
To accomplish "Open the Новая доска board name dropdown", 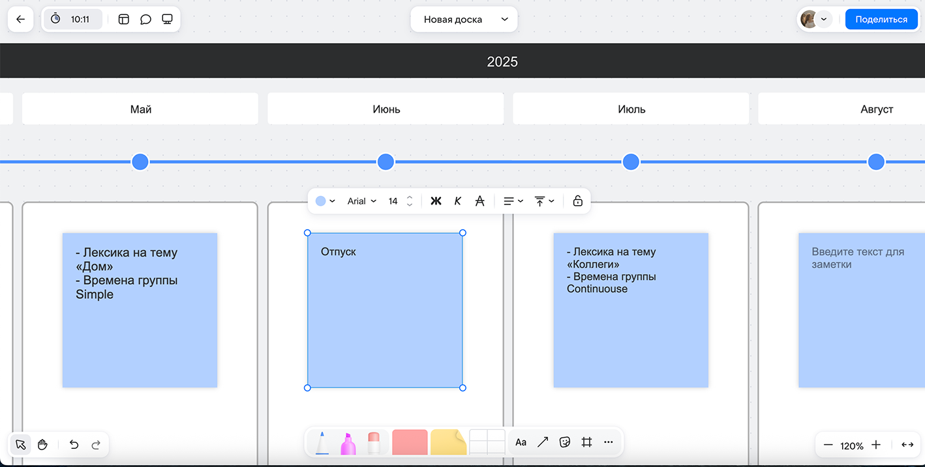I will (x=464, y=20).
